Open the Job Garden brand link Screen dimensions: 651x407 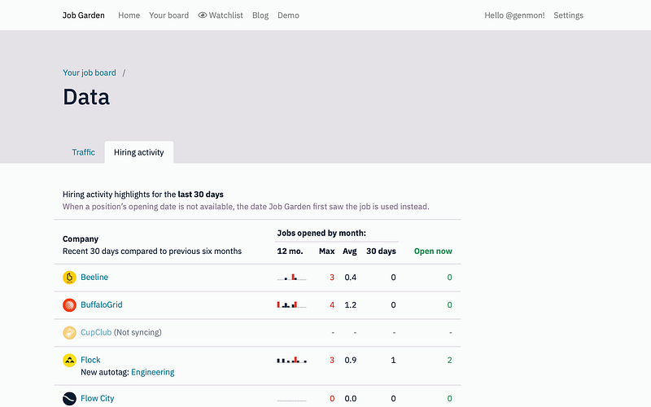(x=84, y=15)
